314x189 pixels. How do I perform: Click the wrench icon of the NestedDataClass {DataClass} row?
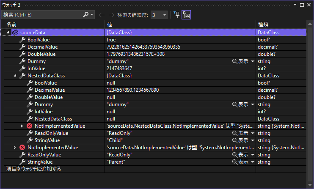pos(22,76)
